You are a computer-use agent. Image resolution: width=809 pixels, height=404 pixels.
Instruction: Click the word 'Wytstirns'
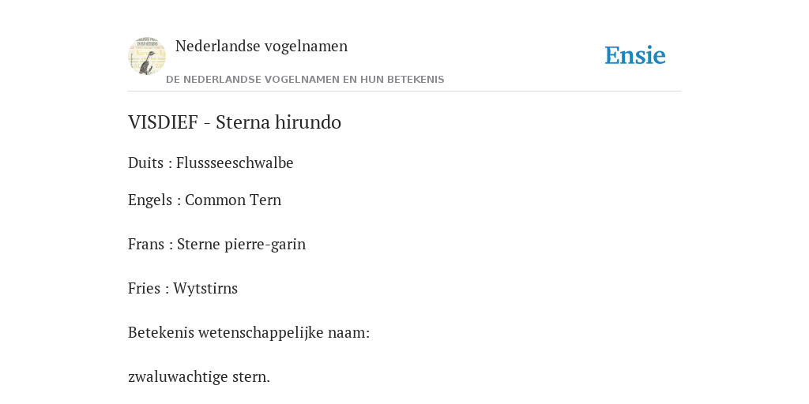tap(205, 288)
